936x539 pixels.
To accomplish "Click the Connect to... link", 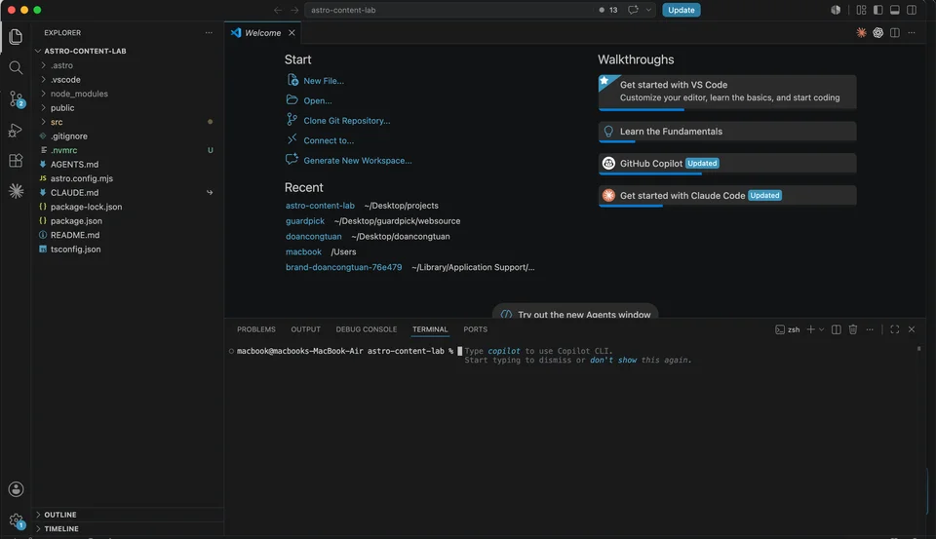I will [329, 140].
